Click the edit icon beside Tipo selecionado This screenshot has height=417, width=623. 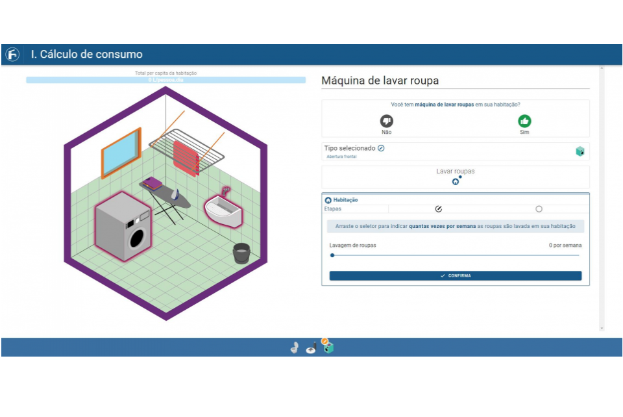point(381,148)
